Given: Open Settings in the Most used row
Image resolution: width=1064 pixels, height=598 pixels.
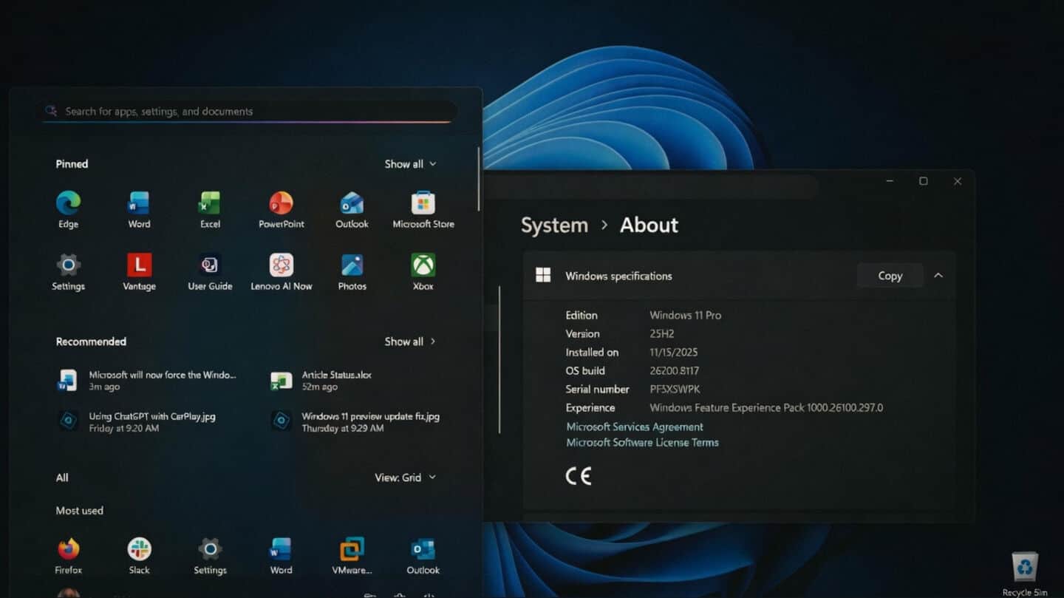Looking at the screenshot, I should 210,556.
